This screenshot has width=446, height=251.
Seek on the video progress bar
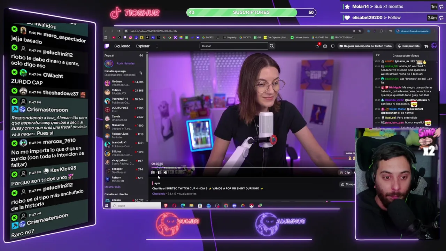point(253,167)
